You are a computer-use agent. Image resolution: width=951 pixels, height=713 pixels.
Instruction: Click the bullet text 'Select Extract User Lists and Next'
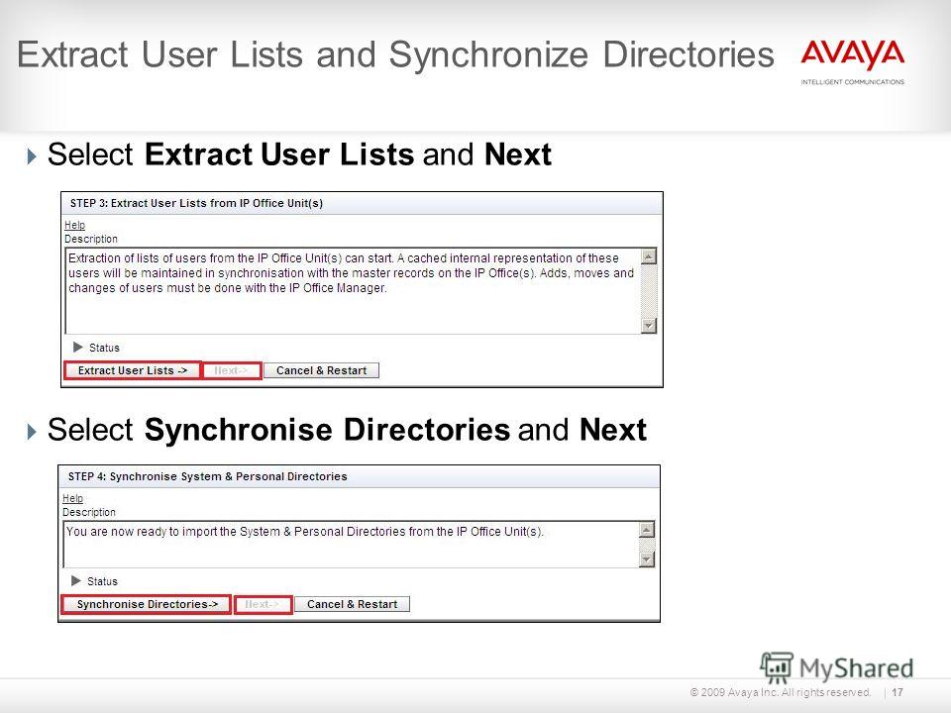[299, 154]
